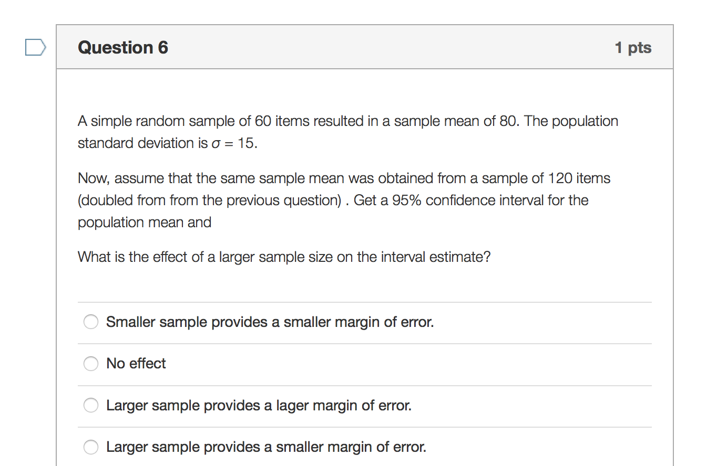Click the "1 pts" point value label
Image resolution: width=717 pixels, height=466 pixels.
click(633, 47)
